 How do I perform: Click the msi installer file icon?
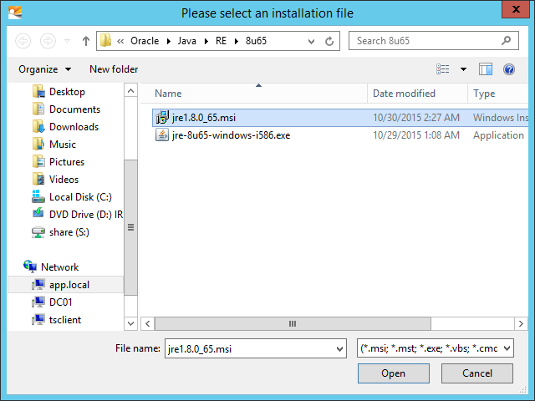pyautogui.click(x=162, y=117)
